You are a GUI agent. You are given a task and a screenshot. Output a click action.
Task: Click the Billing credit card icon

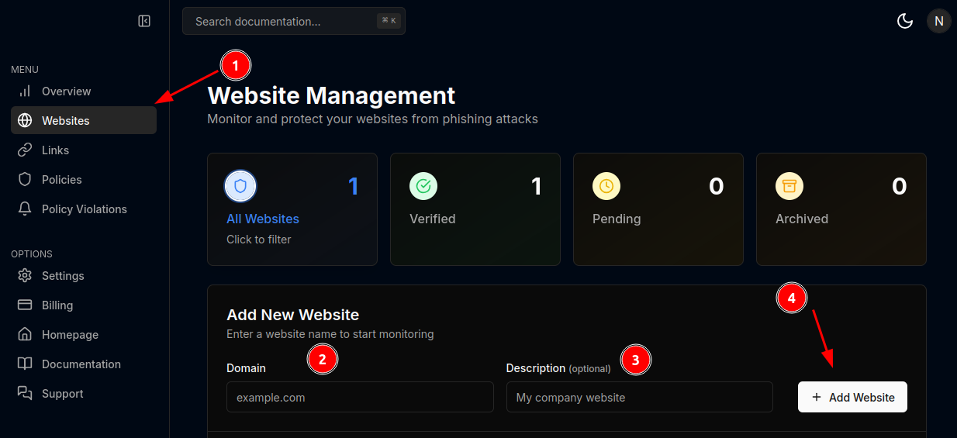click(25, 305)
